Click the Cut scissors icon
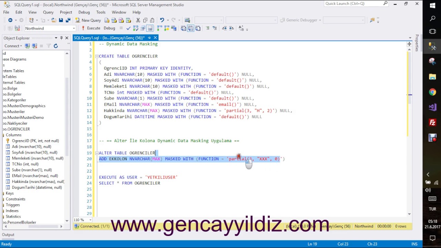Viewport: 441px width, 248px height. [x=138, y=20]
